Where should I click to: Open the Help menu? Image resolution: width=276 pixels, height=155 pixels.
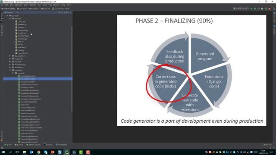pyautogui.click(x=63, y=5)
